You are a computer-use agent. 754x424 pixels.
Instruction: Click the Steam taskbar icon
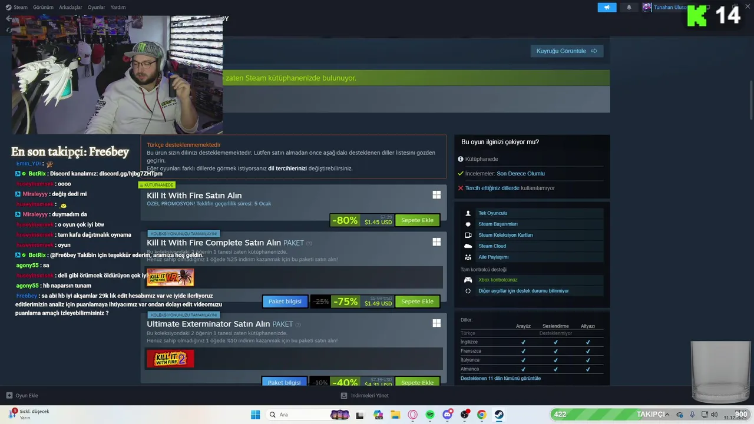pos(499,415)
